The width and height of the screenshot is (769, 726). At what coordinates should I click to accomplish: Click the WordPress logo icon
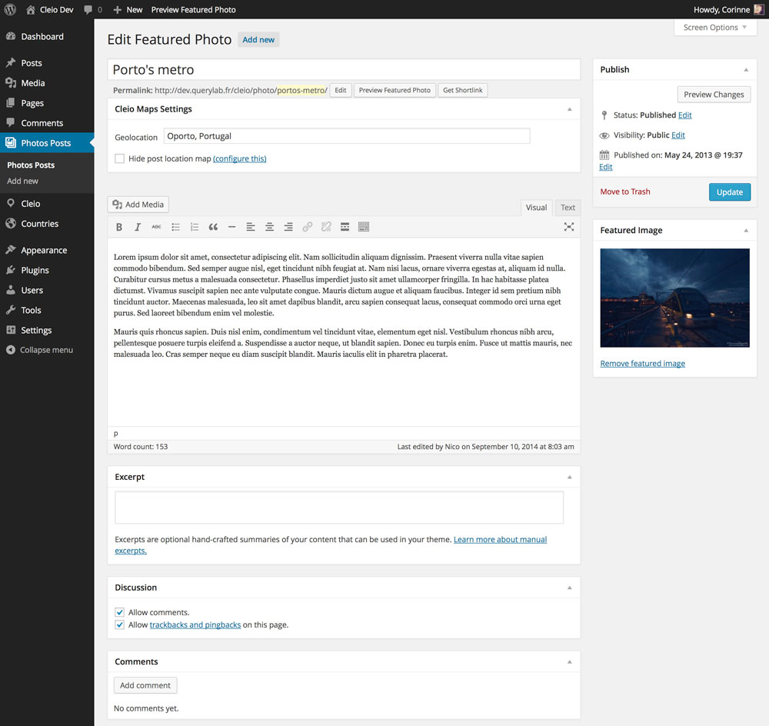10,9
